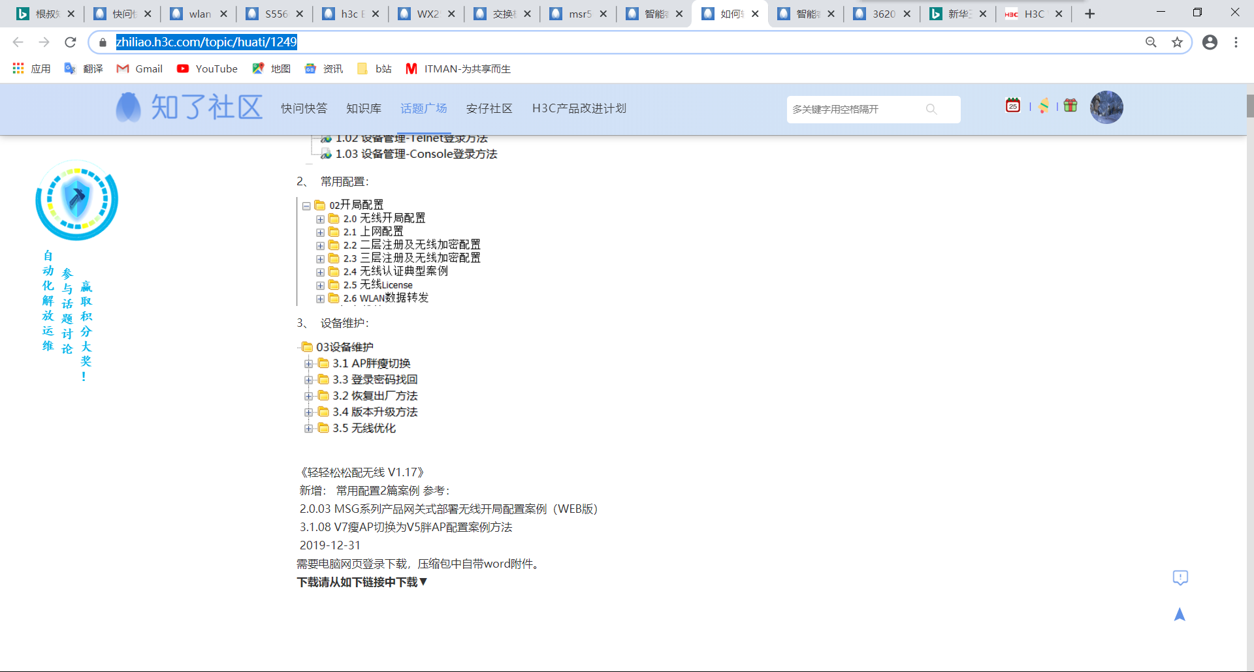The image size is (1254, 672).
Task: Expand the 3.3 登录密码找回 folder
Action: pyautogui.click(x=308, y=380)
